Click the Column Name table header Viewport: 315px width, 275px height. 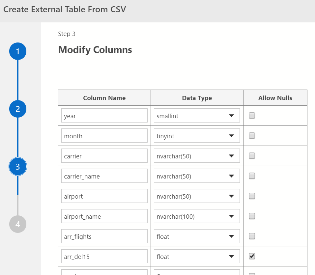click(104, 98)
